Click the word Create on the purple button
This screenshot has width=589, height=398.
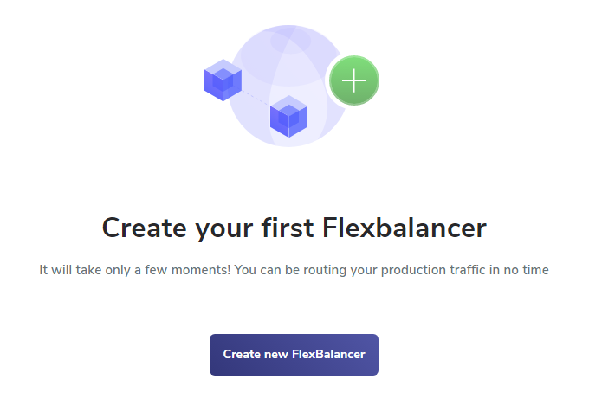(242, 354)
